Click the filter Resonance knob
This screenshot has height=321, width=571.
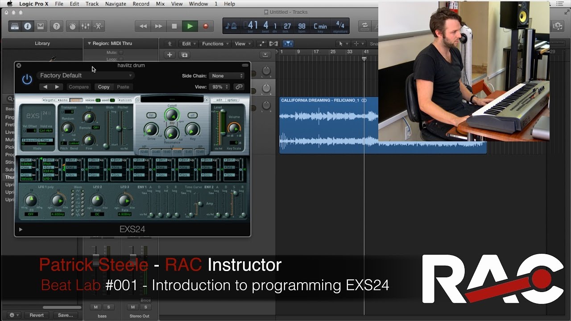tap(172, 133)
